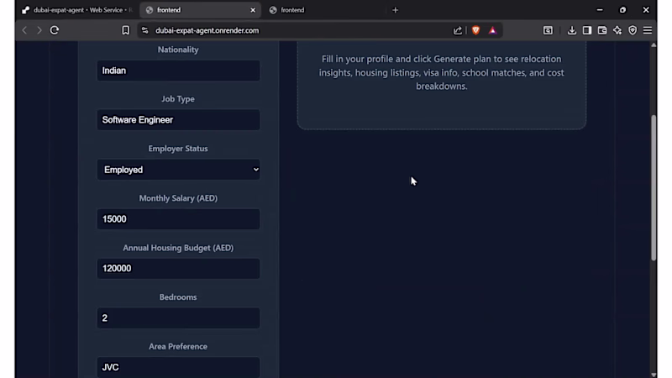Close the browser window

click(646, 10)
